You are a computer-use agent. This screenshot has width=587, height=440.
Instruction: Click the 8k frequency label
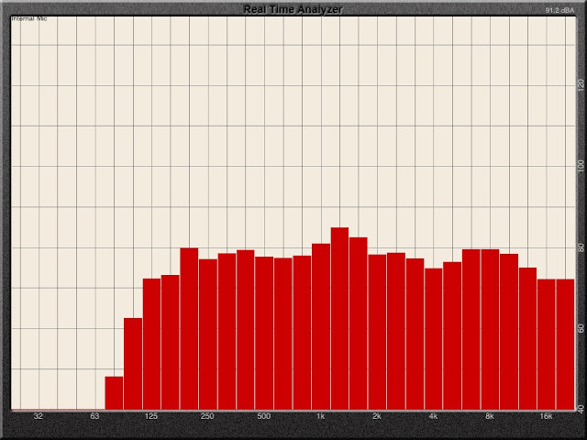pos(490,416)
